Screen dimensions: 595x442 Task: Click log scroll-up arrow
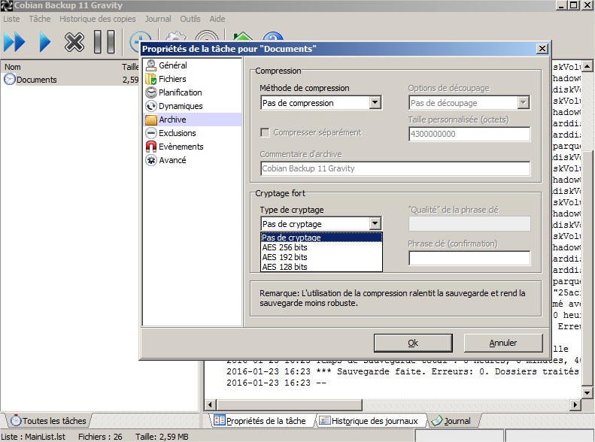click(x=587, y=66)
